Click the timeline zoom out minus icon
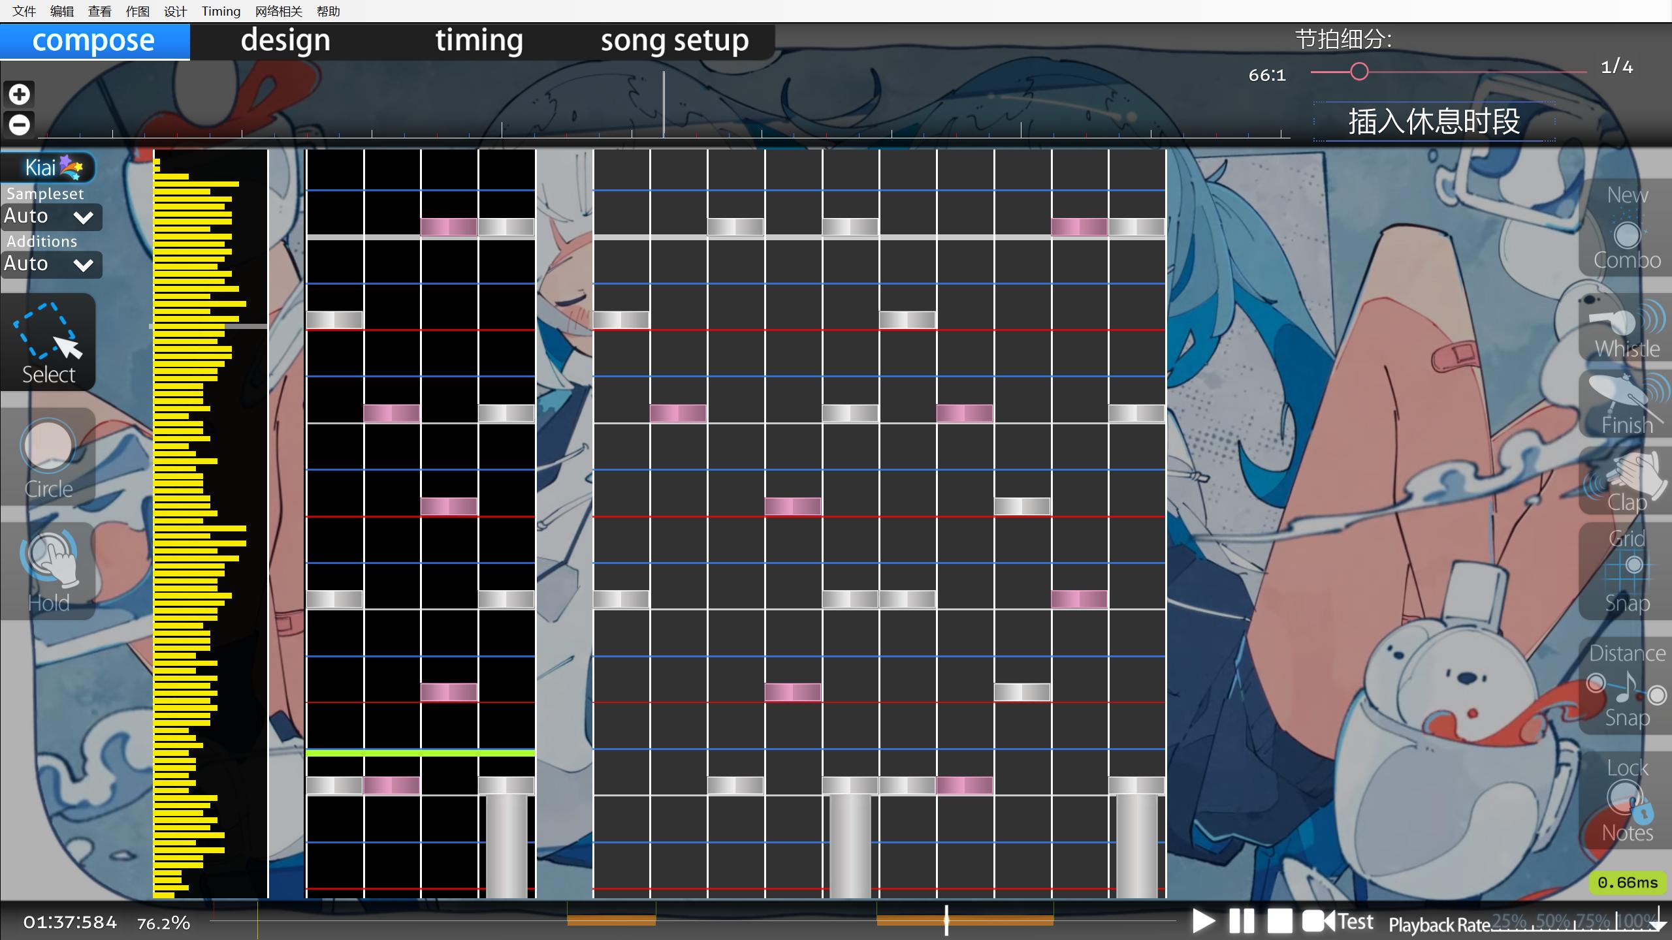 (19, 124)
